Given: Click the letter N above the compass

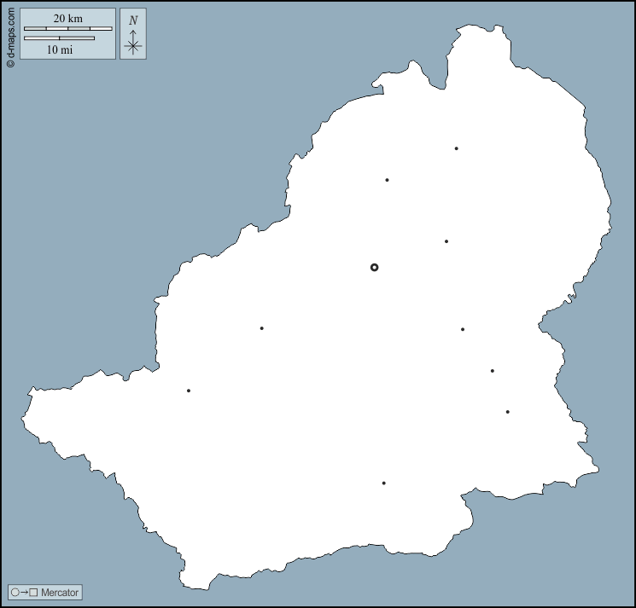Looking at the screenshot, I should [132, 20].
